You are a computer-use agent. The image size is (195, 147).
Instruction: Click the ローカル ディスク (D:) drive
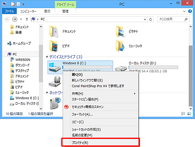[147, 67]
